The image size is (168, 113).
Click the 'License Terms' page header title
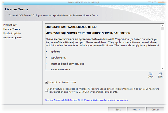click(x=16, y=9)
